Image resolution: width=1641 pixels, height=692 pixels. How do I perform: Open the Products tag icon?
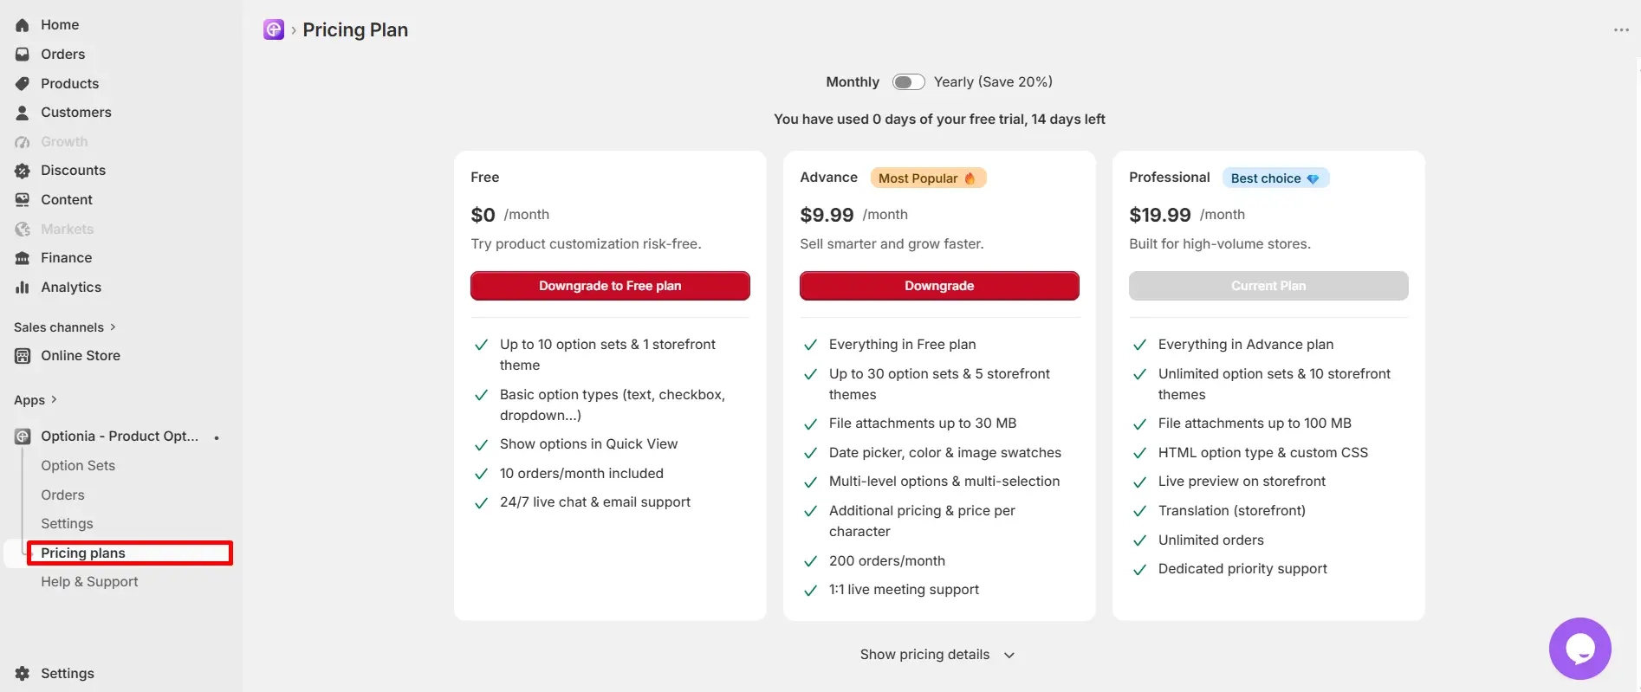(23, 83)
